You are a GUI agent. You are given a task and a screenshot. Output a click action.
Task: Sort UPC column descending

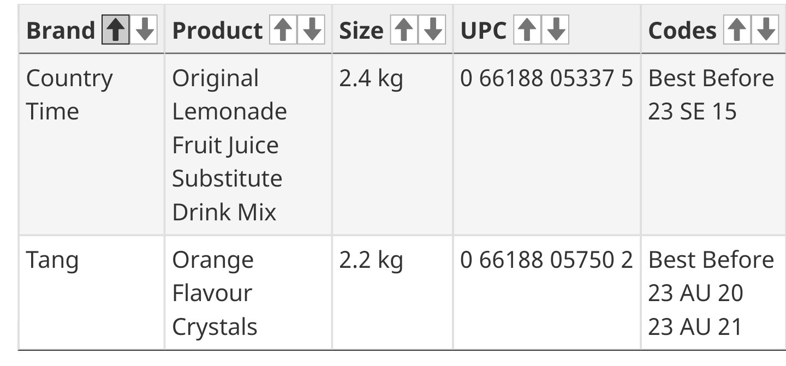(556, 31)
